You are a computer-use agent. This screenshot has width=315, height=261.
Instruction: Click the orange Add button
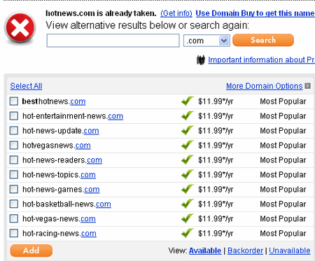tap(31, 251)
